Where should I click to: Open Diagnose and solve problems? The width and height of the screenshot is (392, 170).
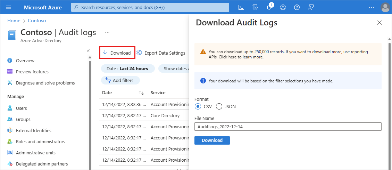45,83
